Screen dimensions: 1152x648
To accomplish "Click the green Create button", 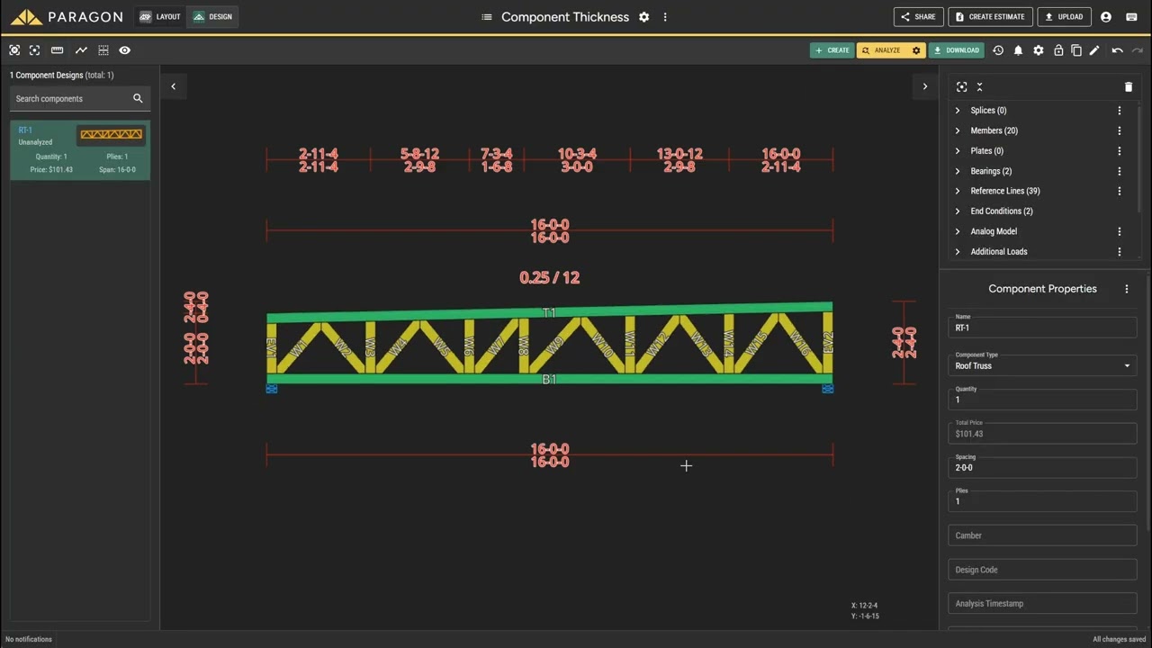I will pyautogui.click(x=832, y=50).
